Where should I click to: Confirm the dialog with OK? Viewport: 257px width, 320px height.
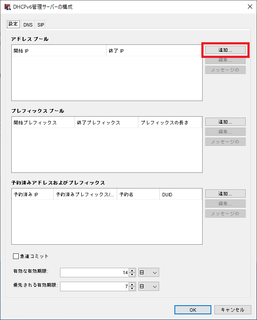(x=193, y=310)
